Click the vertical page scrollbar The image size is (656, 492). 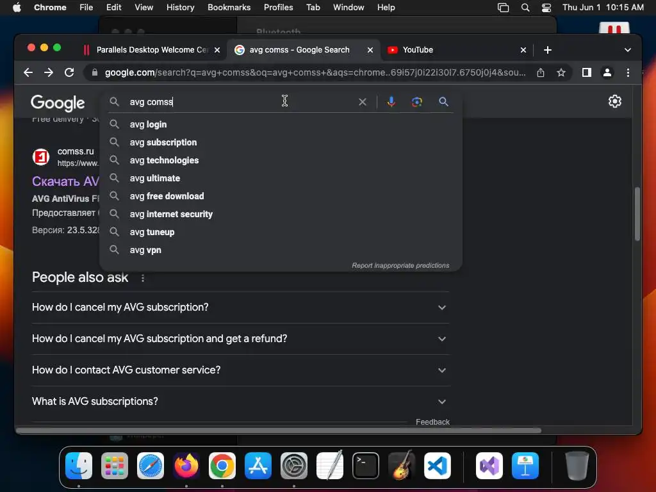(637, 213)
